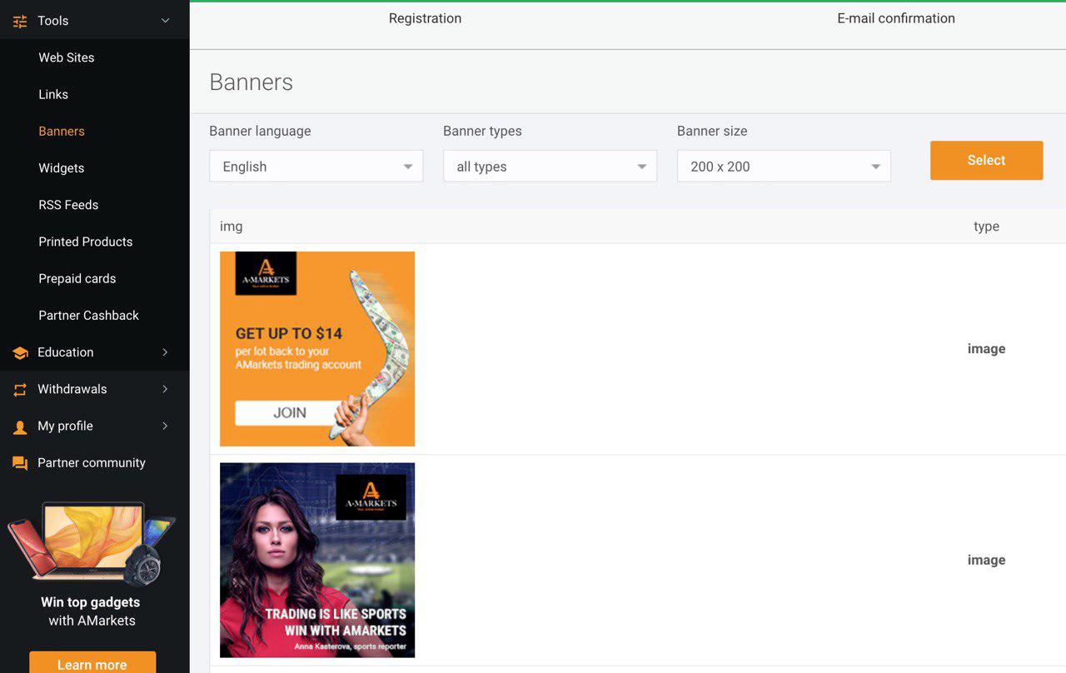Open the Banner types dropdown
1066x673 pixels.
point(550,167)
